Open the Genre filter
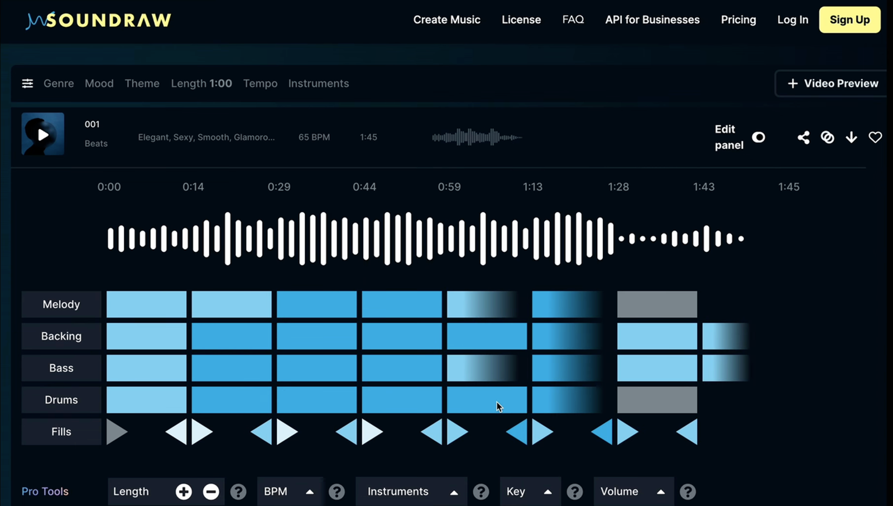The width and height of the screenshot is (893, 506). click(x=59, y=84)
